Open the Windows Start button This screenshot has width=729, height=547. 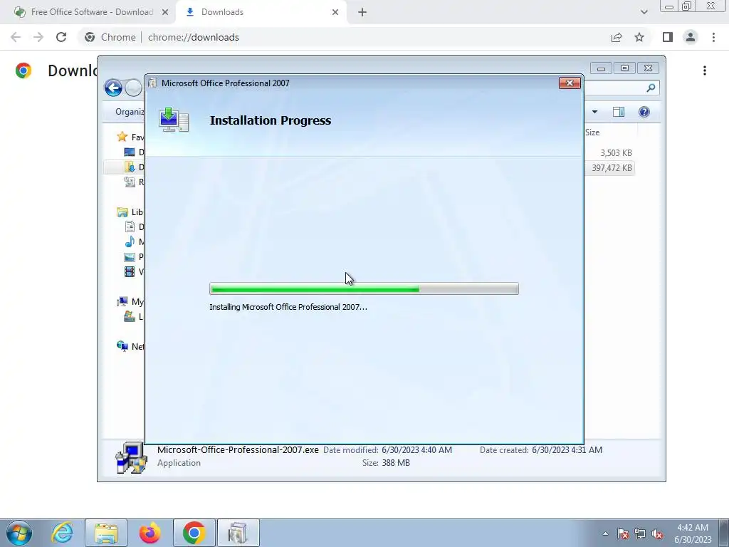pyautogui.click(x=19, y=533)
